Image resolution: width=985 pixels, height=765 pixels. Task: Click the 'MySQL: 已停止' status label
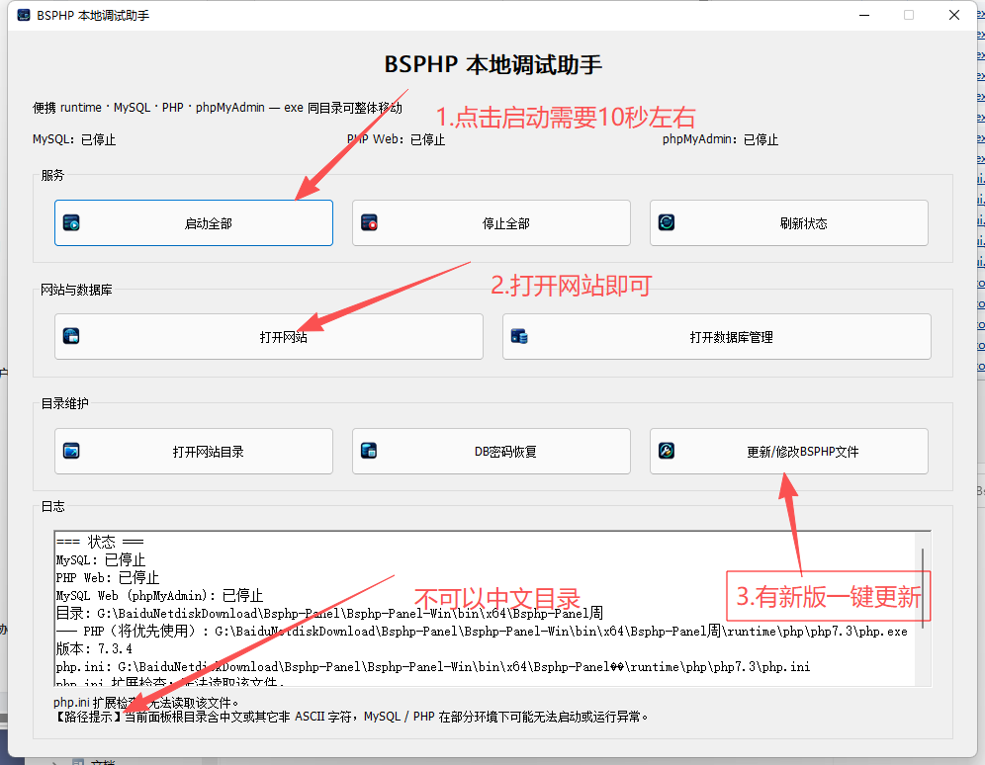point(74,139)
